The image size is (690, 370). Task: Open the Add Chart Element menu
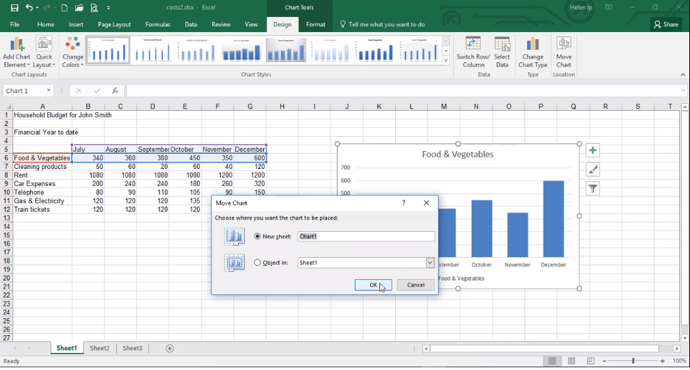[x=16, y=53]
